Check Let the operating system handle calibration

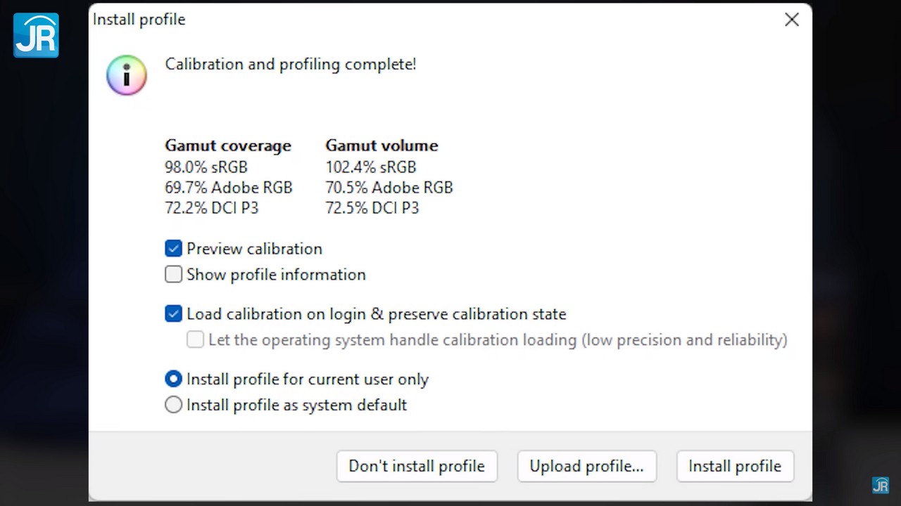(195, 340)
